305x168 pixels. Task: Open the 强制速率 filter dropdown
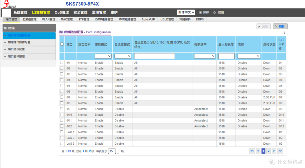pos(205,56)
